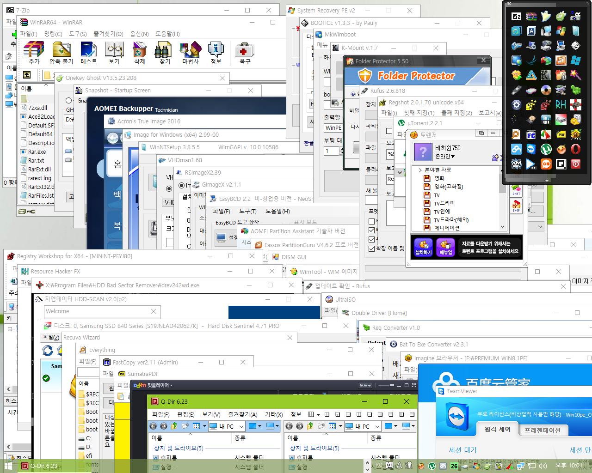The image size is (592, 473).
Task: Launch uTorrent from the dock panel
Action: coord(546,149)
